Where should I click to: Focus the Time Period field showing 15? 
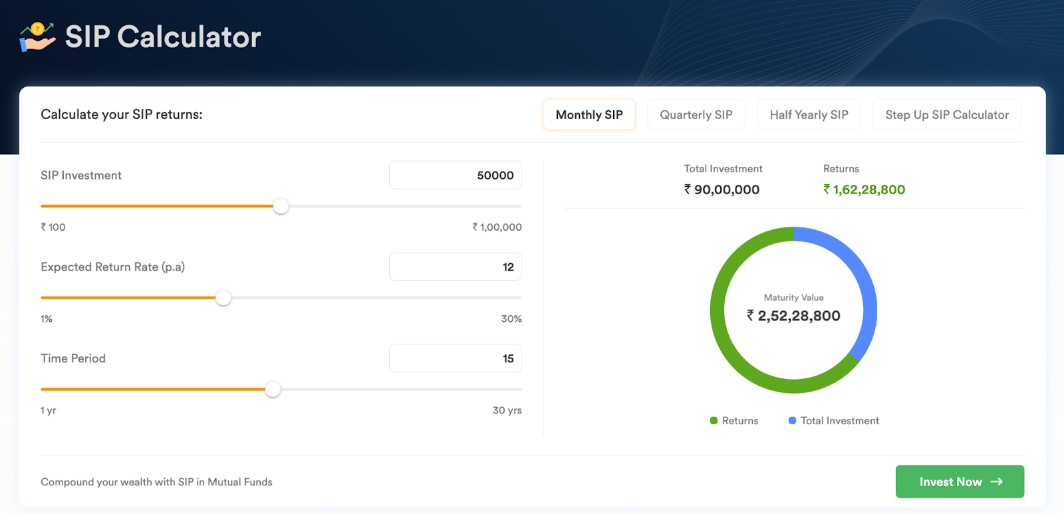[x=456, y=358]
